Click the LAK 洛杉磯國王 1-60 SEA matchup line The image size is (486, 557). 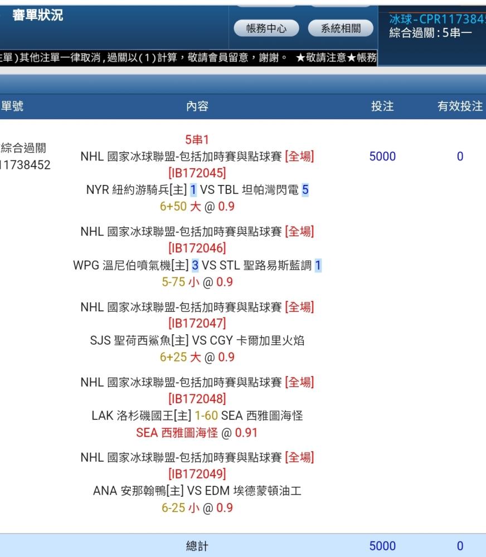(x=197, y=416)
